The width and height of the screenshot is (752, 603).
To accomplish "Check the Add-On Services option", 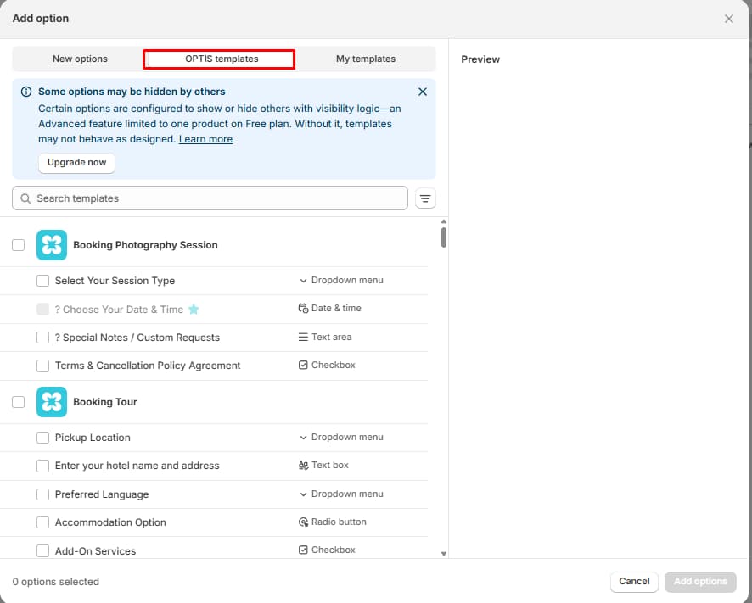I will (x=42, y=550).
